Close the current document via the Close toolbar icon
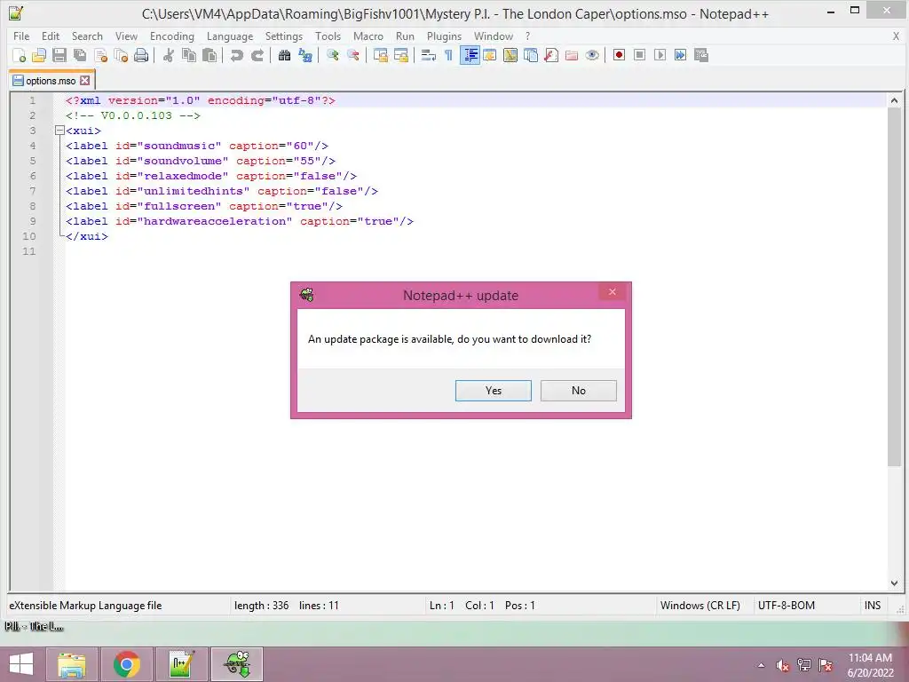909x682 pixels. tap(101, 56)
